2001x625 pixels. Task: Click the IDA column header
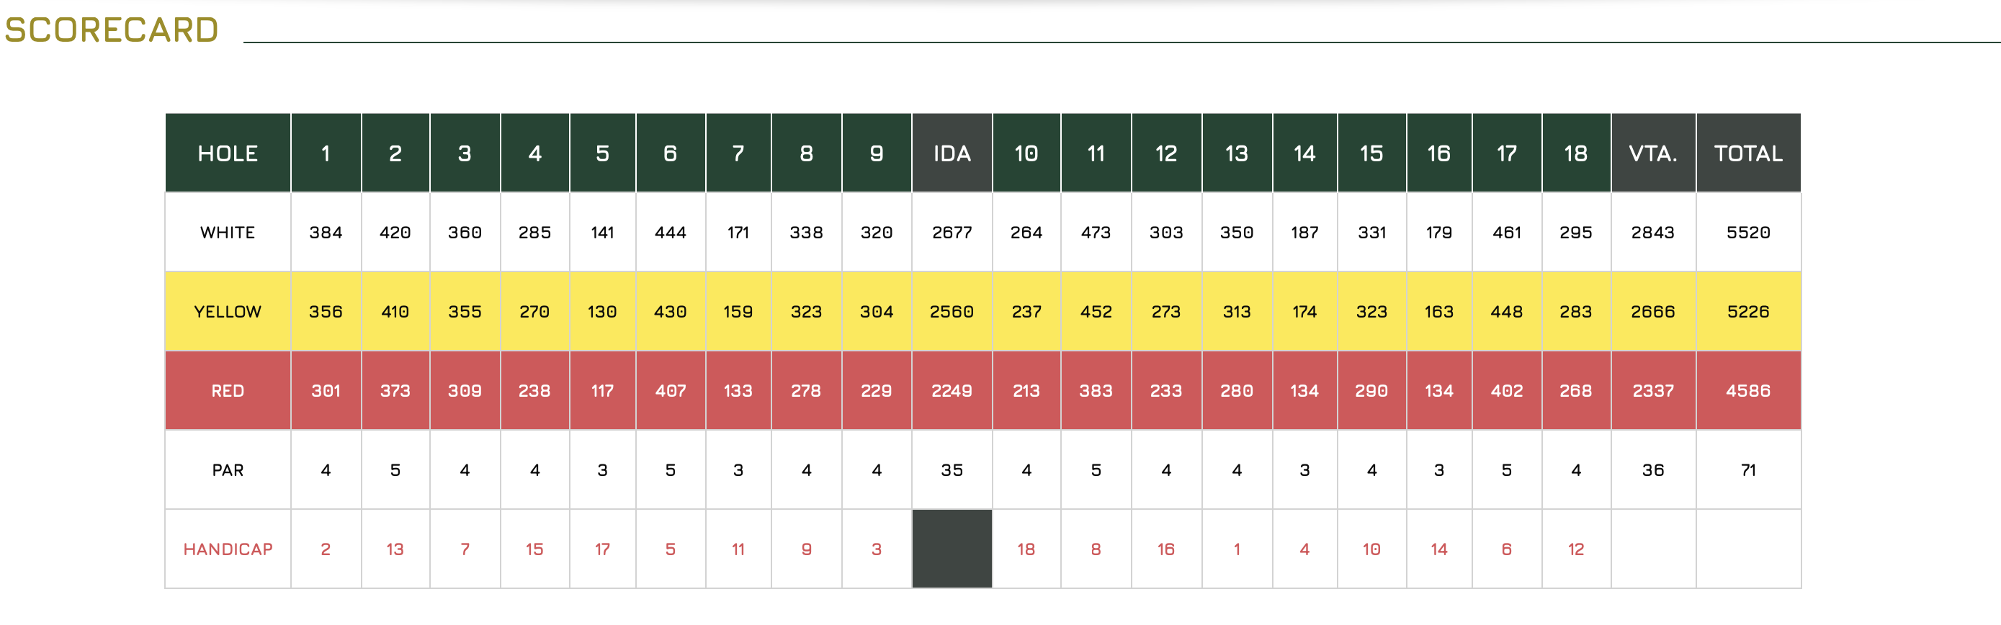coord(952,153)
